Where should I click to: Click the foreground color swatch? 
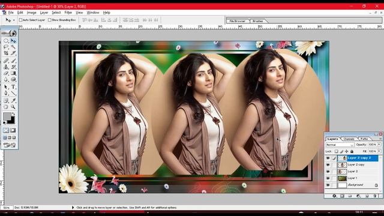pos(7,116)
